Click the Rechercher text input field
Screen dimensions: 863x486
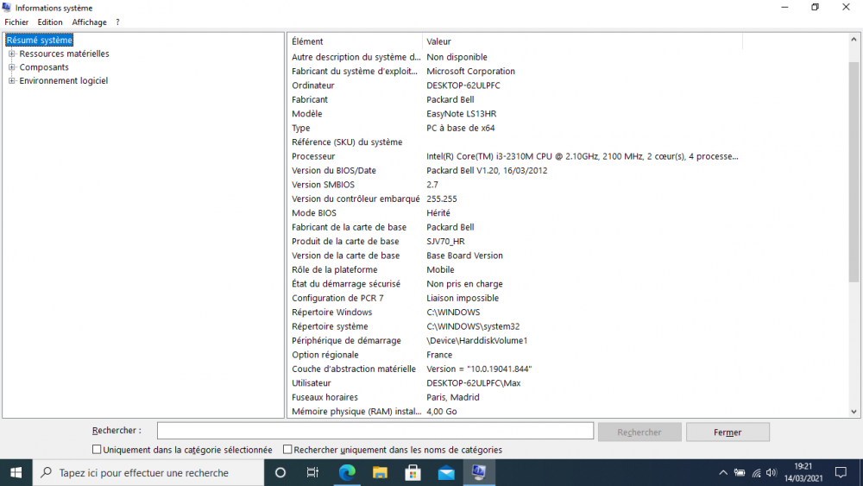pyautogui.click(x=375, y=431)
